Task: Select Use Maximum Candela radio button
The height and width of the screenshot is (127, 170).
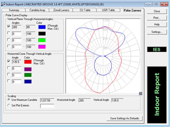Action: (9, 100)
